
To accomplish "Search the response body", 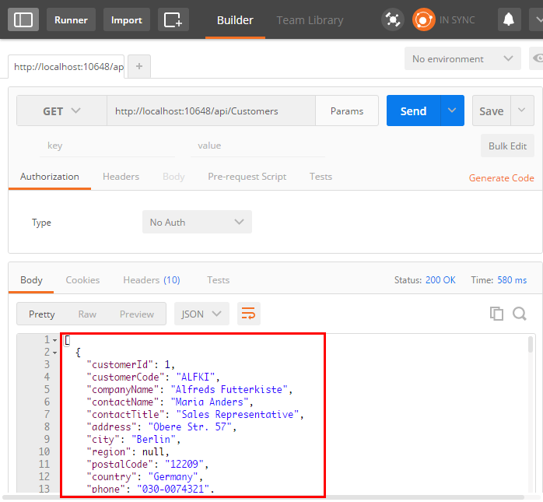I will tap(520, 314).
